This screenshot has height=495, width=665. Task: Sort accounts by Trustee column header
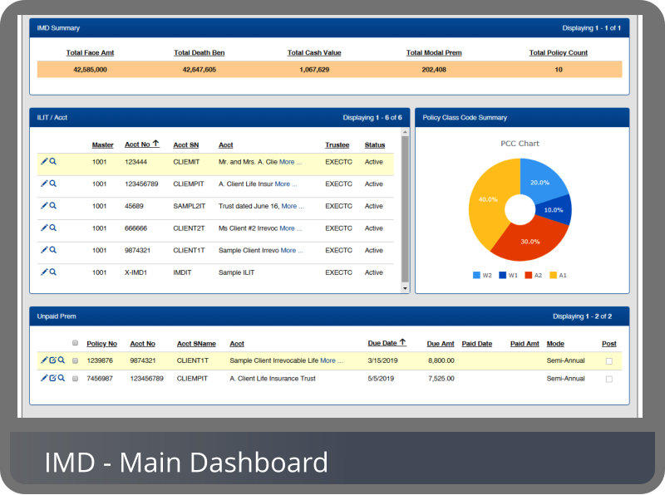point(337,145)
